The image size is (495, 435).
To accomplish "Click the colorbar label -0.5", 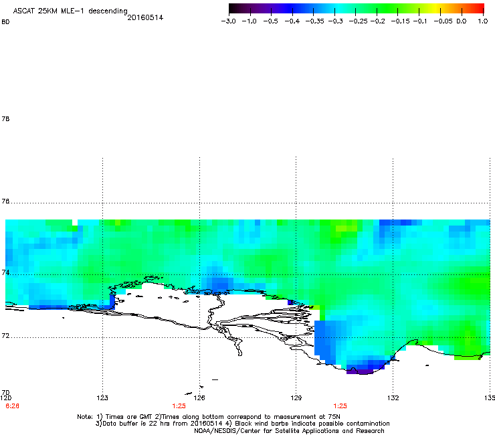I will (270, 21).
